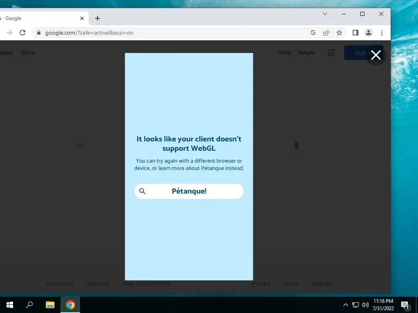Screen dimensions: 418x313
Task: Share this page using share icon
Action: click(326, 33)
